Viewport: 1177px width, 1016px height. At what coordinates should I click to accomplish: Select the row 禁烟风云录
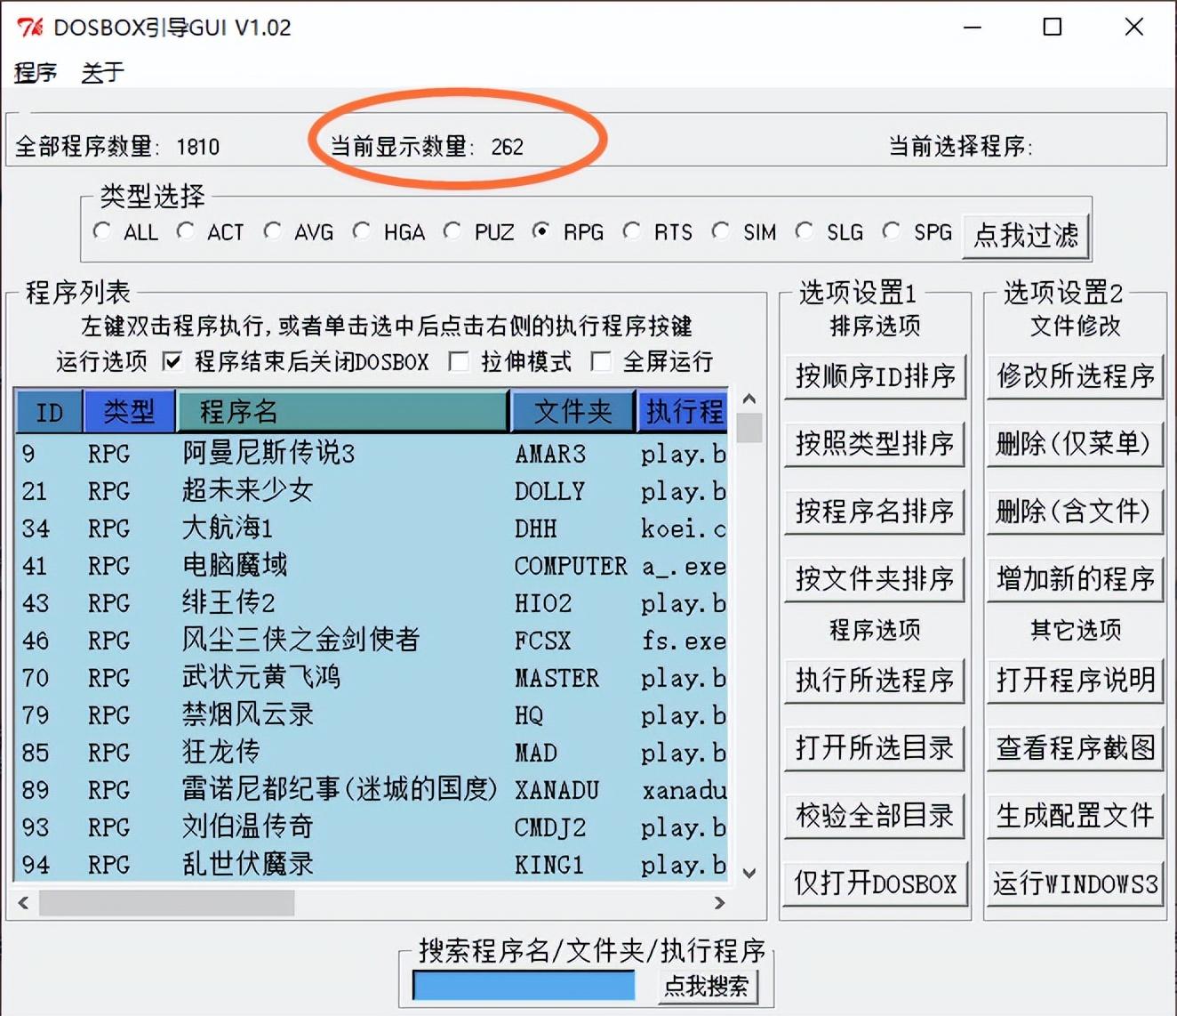[x=372, y=715]
